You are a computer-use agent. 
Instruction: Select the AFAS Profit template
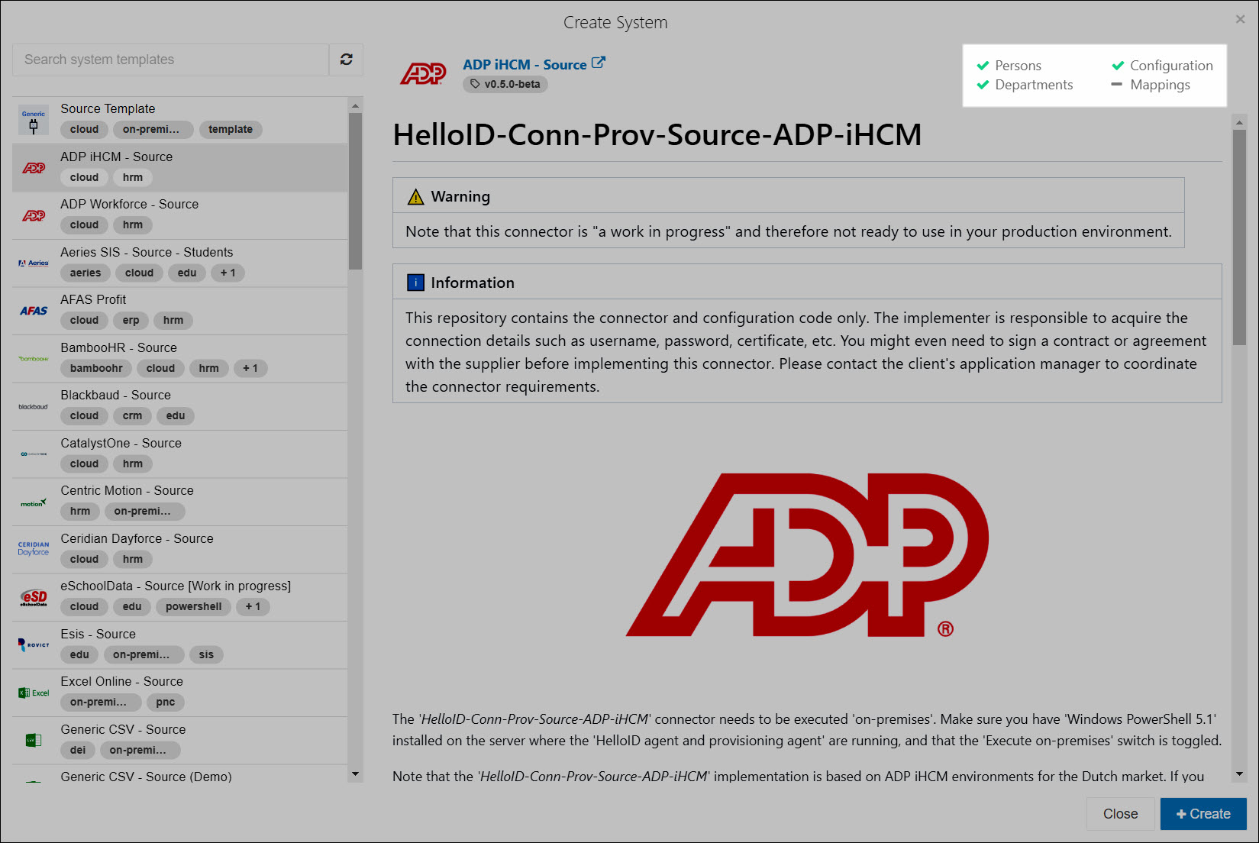179,311
